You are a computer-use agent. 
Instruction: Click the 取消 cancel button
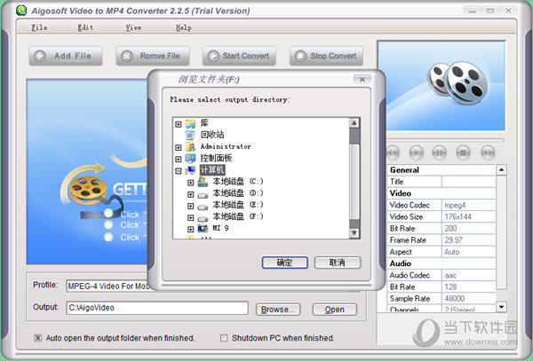point(337,263)
